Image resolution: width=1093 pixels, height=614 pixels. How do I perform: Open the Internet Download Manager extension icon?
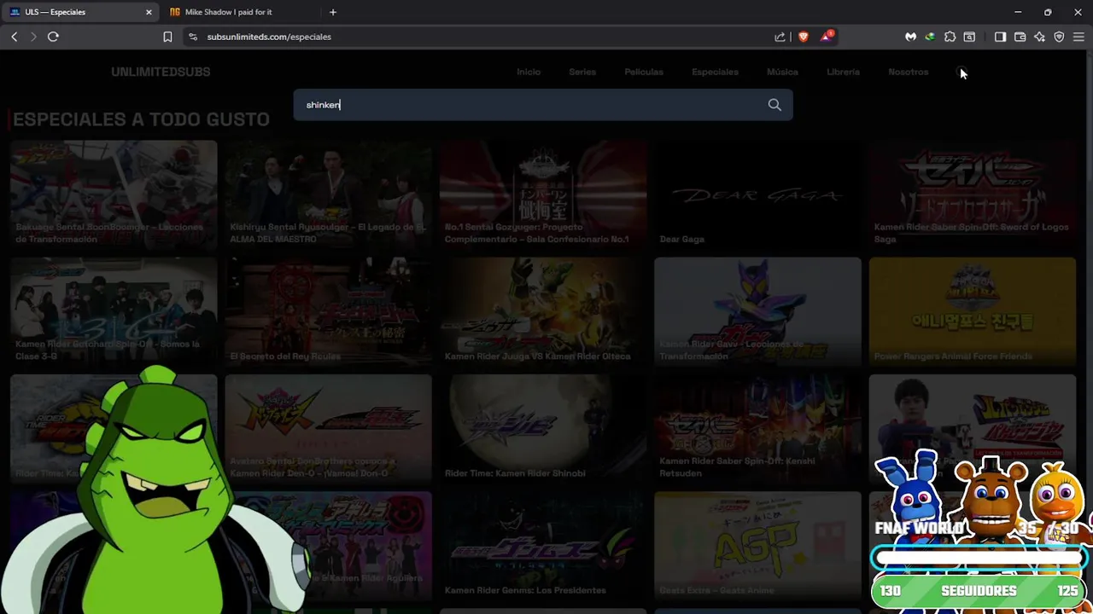pos(930,37)
